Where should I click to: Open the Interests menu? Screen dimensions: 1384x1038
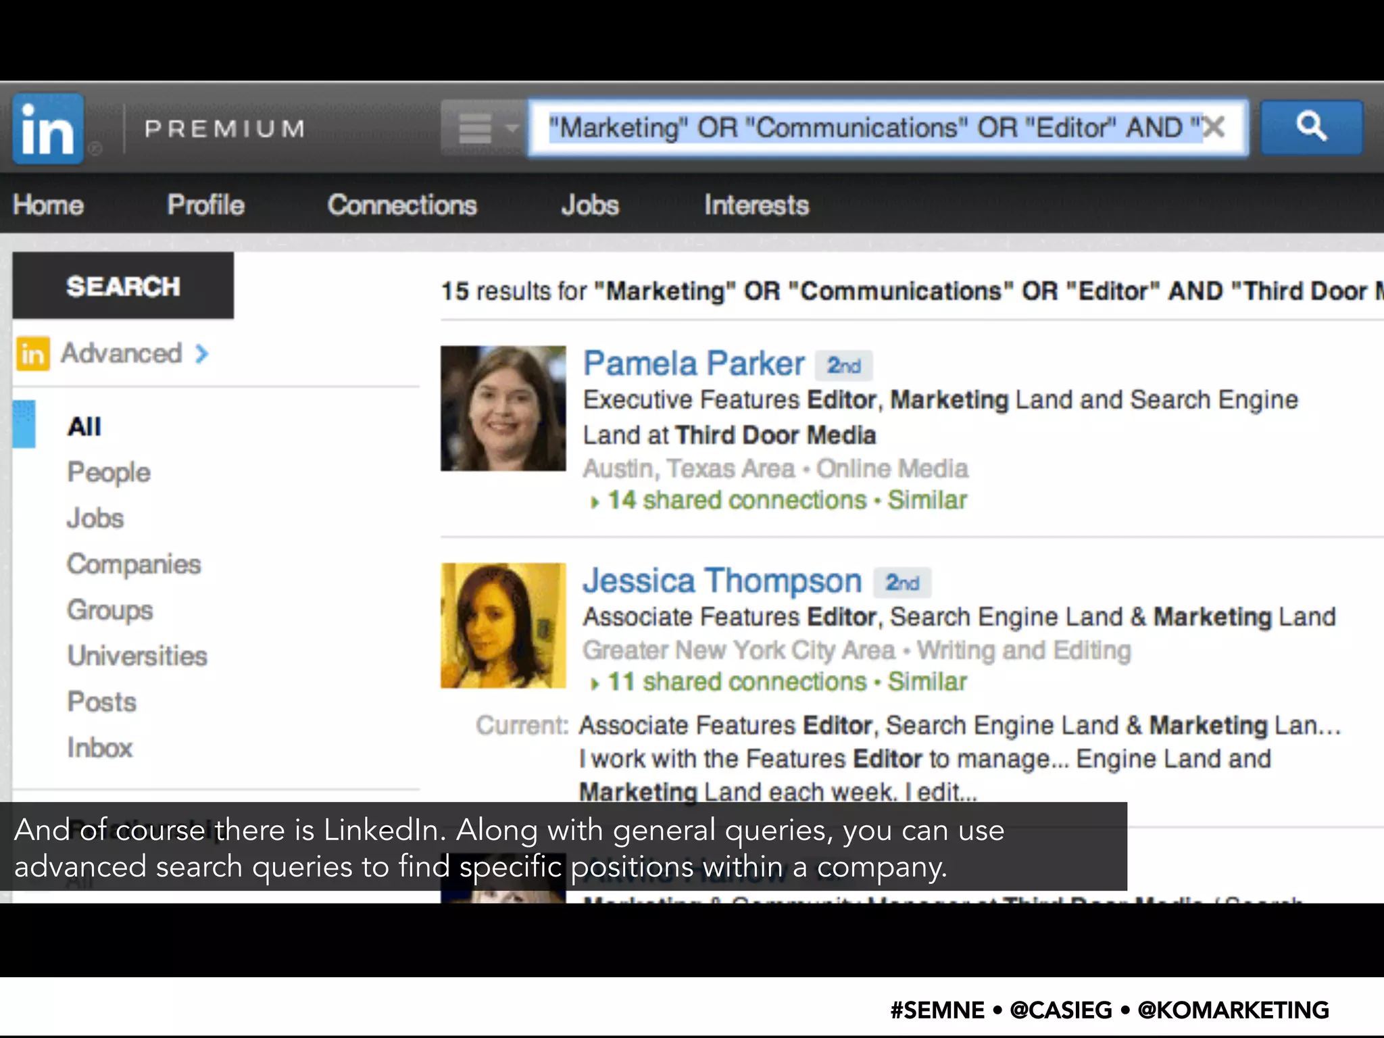tap(756, 205)
